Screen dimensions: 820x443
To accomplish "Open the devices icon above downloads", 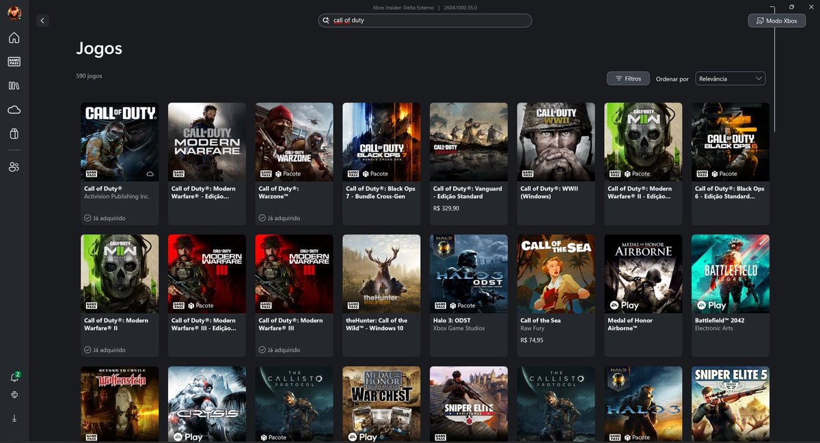I will pyautogui.click(x=14, y=394).
